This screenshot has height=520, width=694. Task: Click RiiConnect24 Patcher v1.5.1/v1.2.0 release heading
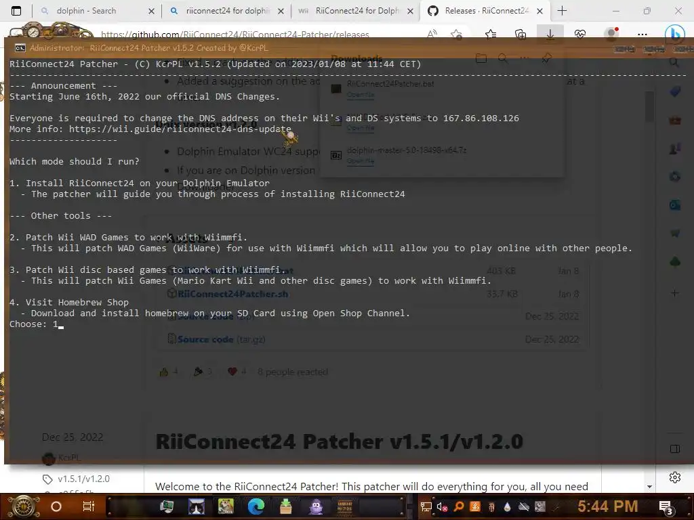[x=339, y=441]
